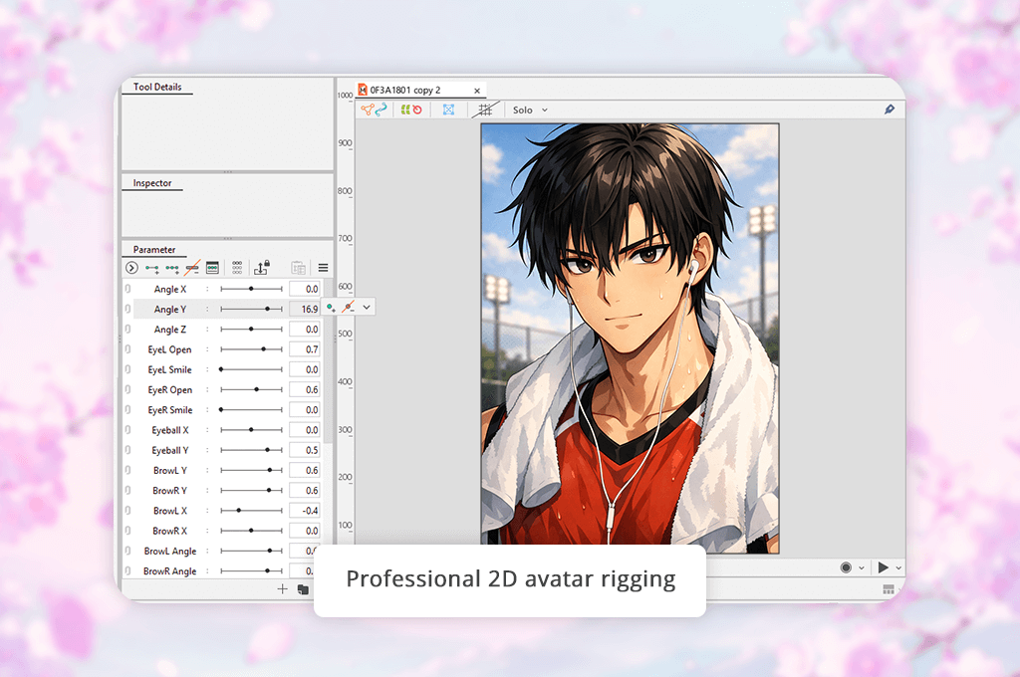Select the Parameter panel tab
This screenshot has height=677, width=1020.
[x=154, y=249]
